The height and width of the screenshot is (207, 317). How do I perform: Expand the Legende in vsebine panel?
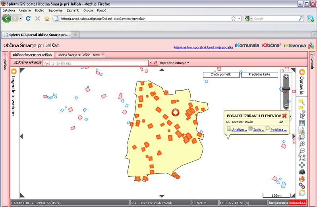click(x=13, y=72)
